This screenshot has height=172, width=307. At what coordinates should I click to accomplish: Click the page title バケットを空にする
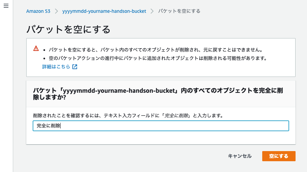coord(68,29)
